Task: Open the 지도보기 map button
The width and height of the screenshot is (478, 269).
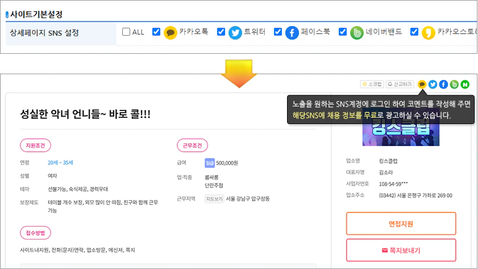Action: 214,199
